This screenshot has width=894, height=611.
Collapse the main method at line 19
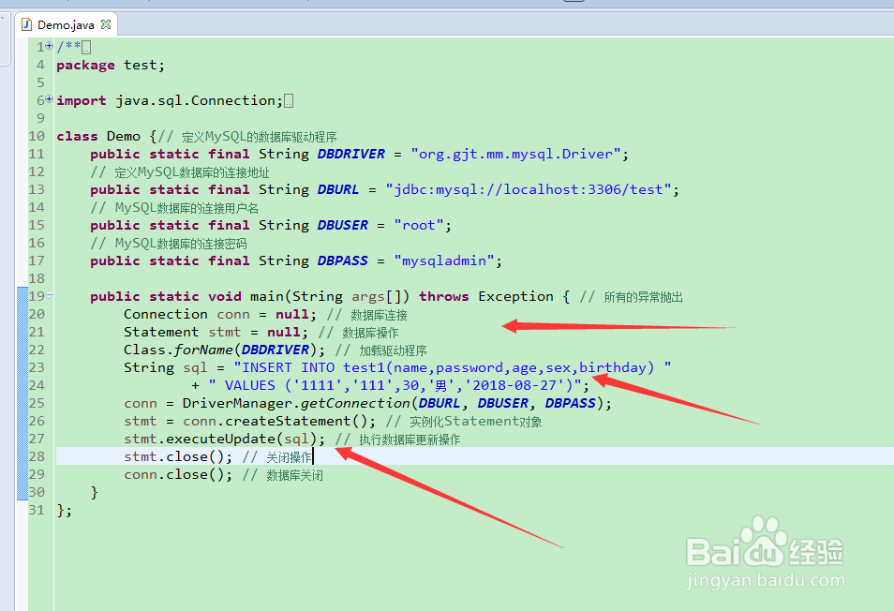pos(49,295)
